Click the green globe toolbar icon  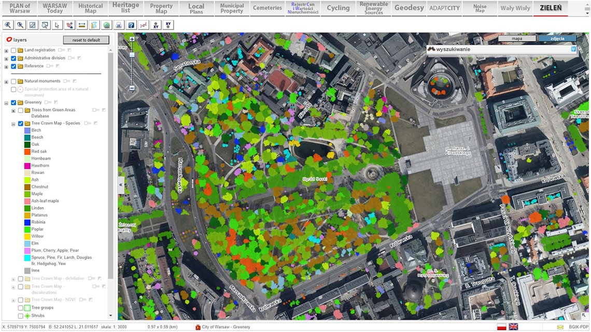[x=106, y=25]
